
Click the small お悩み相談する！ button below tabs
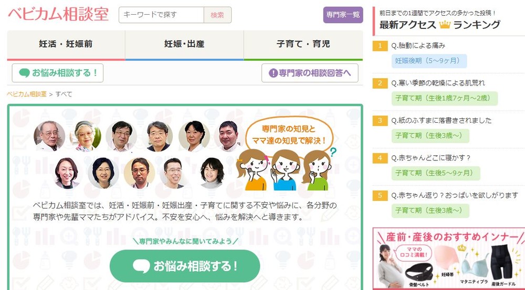58,73
